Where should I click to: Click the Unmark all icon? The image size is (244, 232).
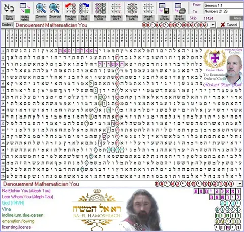(x=148, y=8)
